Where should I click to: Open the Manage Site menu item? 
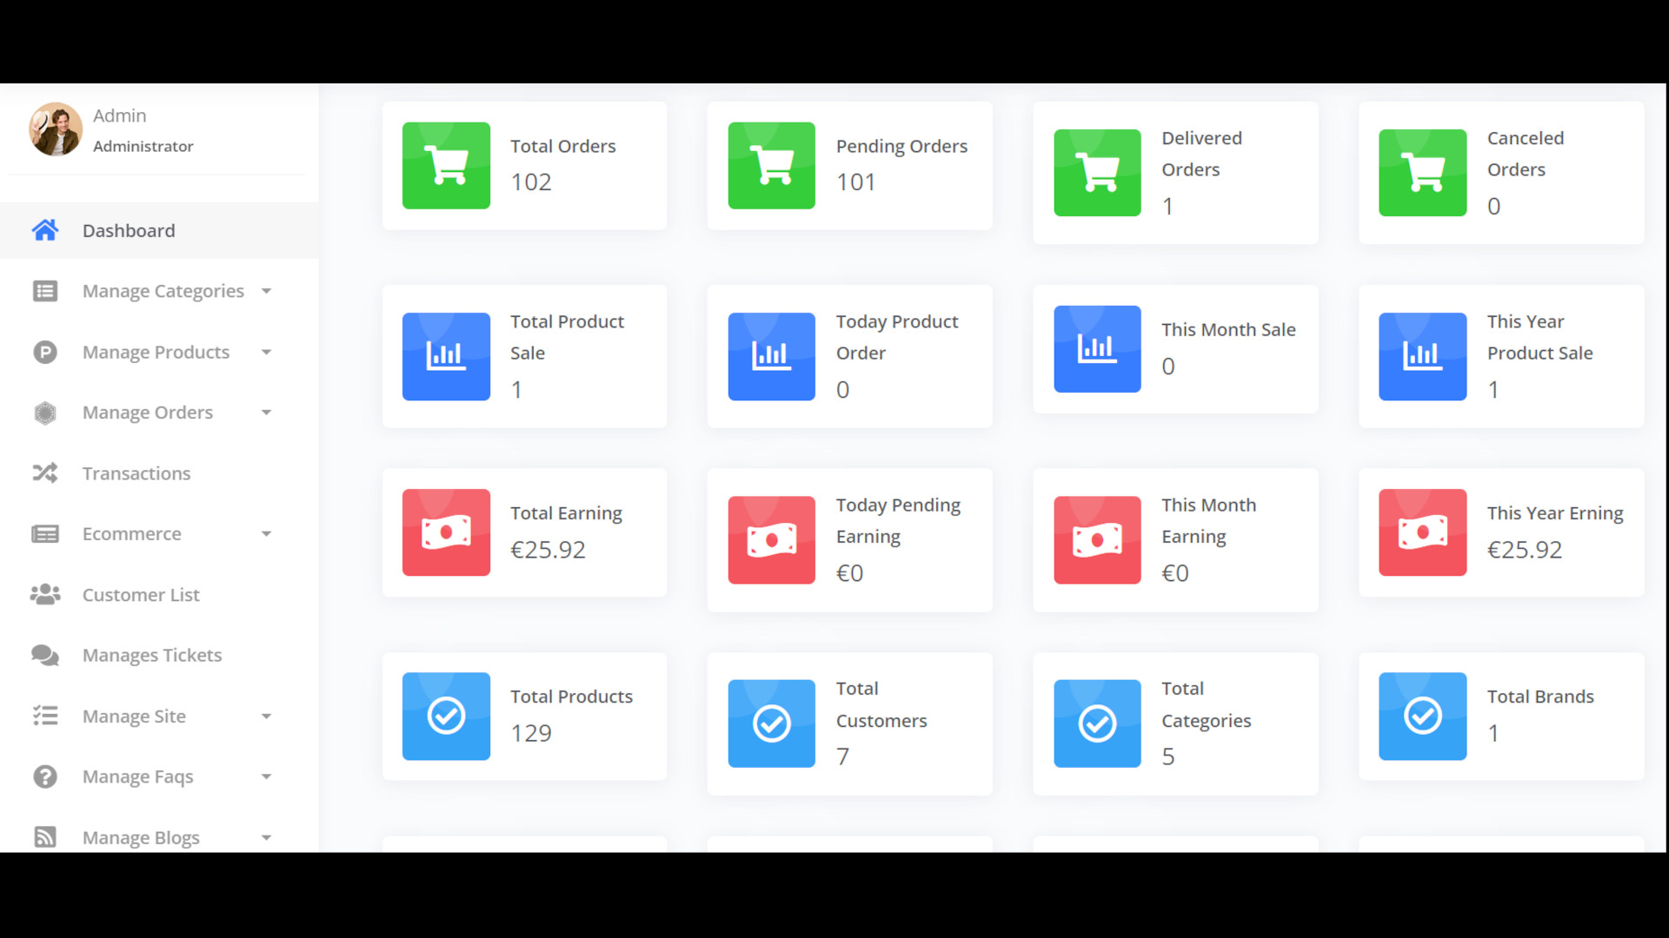(134, 717)
